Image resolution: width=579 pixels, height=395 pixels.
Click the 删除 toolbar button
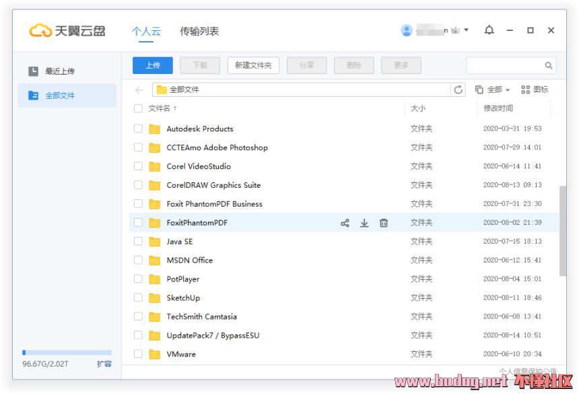click(x=353, y=66)
